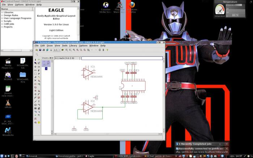Select the Text tool (T icon)
The image size is (253, 158).
pyautogui.click(x=39, y=101)
